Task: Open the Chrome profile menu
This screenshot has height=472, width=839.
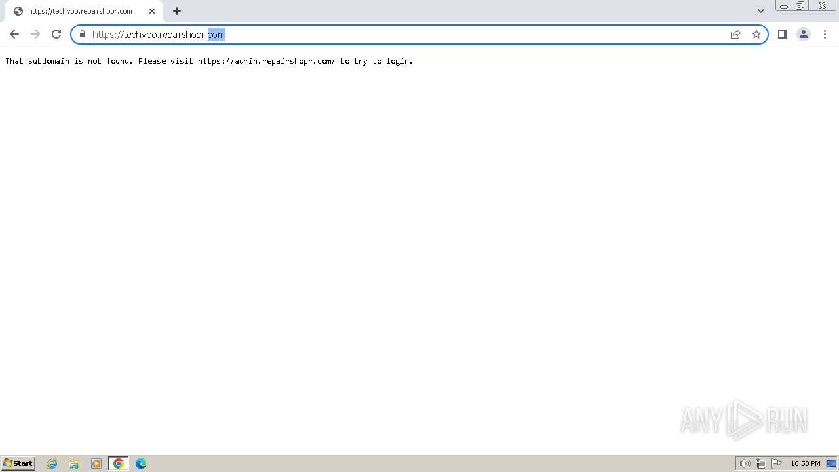Action: coord(804,34)
